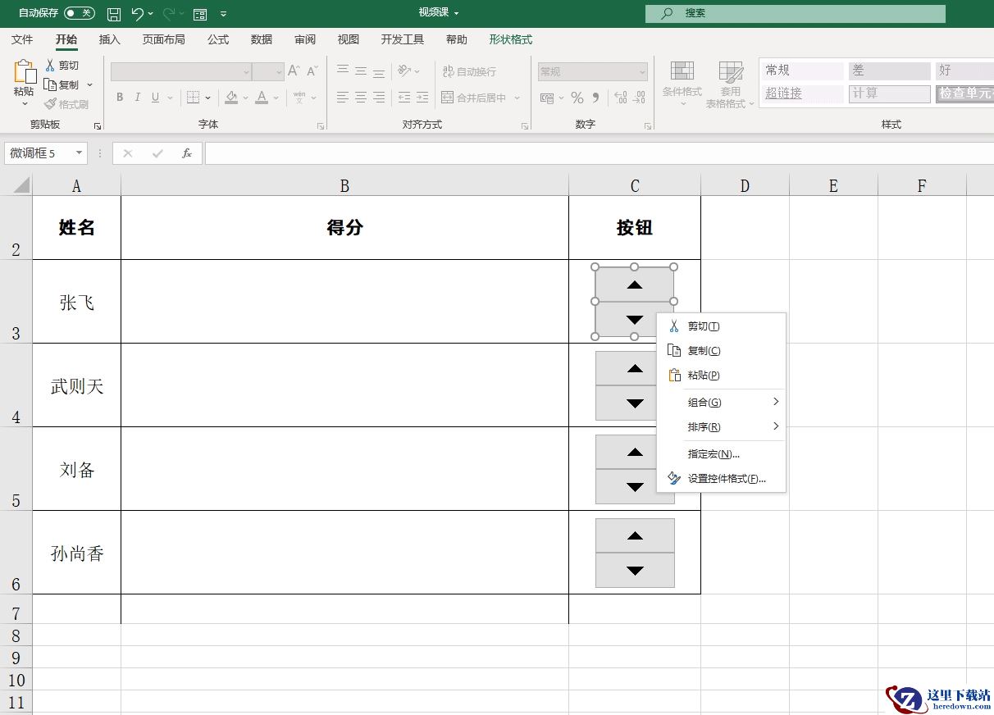Click the 粘贴 paste clipboard icon
The width and height of the screenshot is (994, 715).
tap(24, 72)
